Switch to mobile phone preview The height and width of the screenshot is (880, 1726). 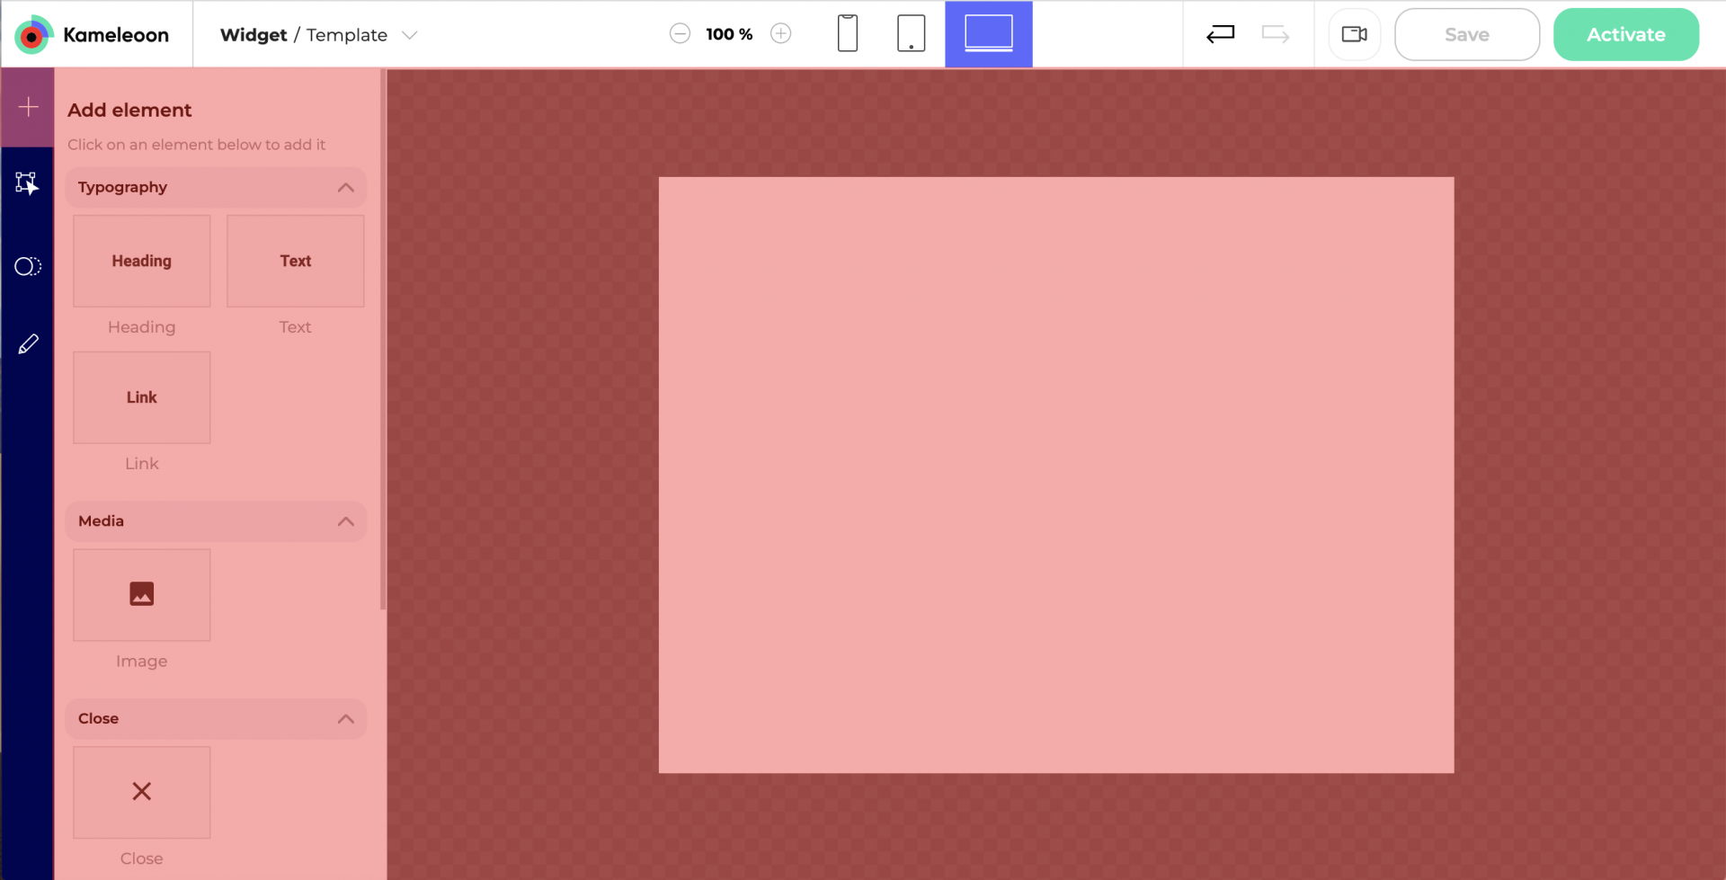(848, 34)
